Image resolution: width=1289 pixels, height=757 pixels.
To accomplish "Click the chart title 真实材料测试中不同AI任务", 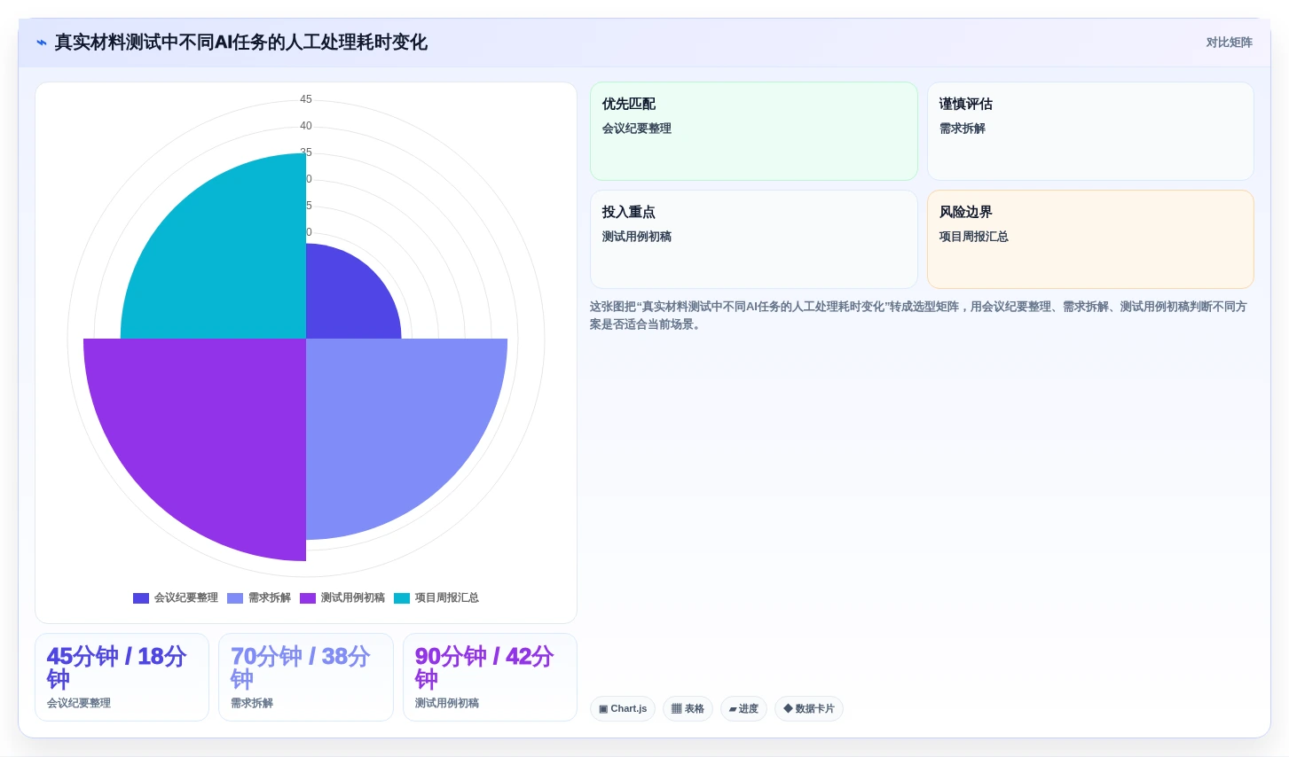I will (241, 43).
